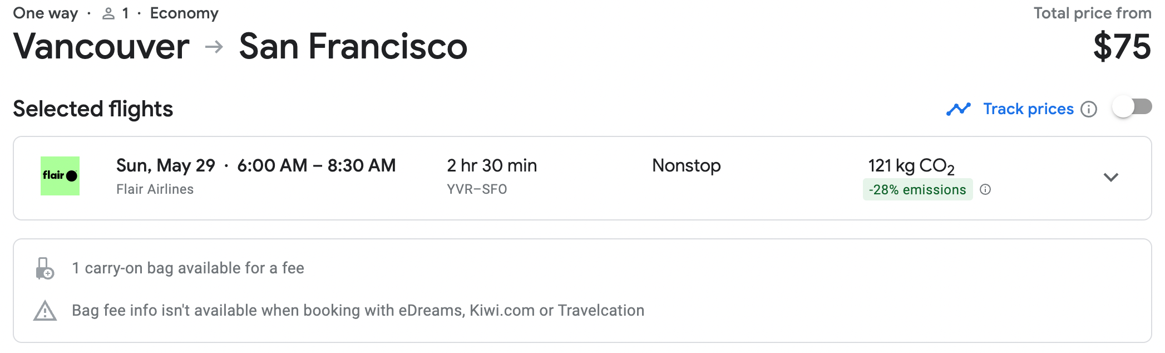This screenshot has height=353, width=1165.
Task: Click the carry-on bag icon
Action: coord(45,268)
